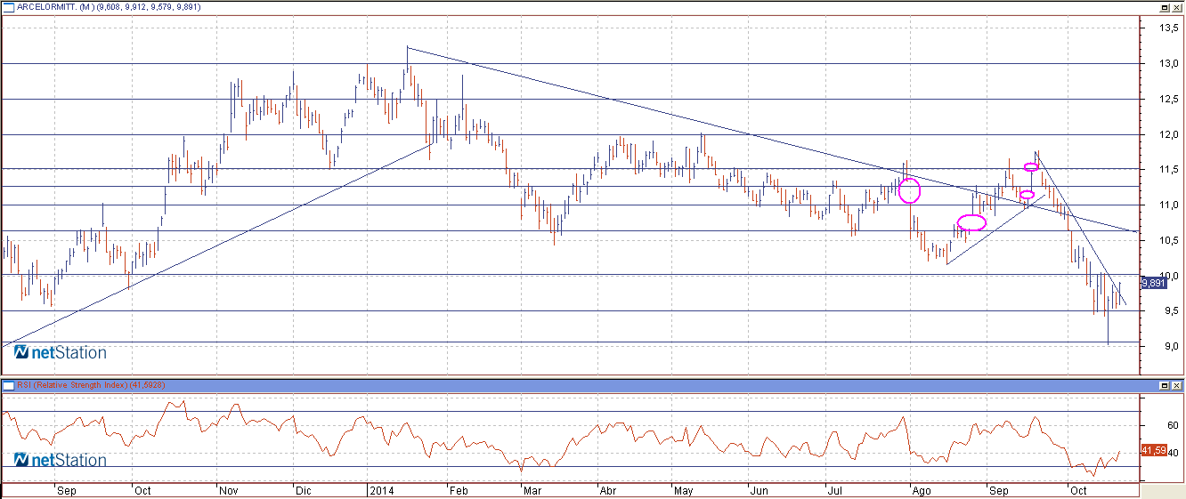Click the 2014 label on time axis
The height and width of the screenshot is (499, 1186).
click(380, 490)
